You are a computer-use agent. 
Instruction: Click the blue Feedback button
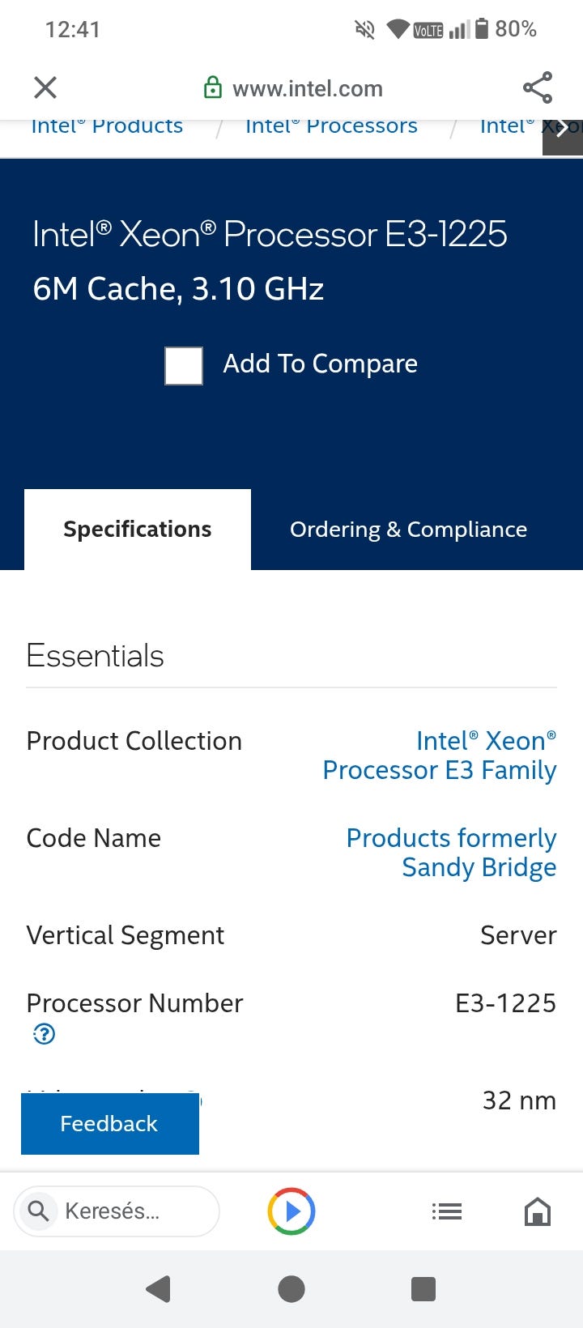point(110,1124)
